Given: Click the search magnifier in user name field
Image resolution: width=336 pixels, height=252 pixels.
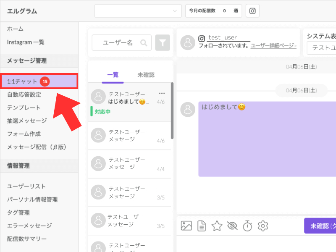Looking at the screenshot, I should tap(144, 43).
